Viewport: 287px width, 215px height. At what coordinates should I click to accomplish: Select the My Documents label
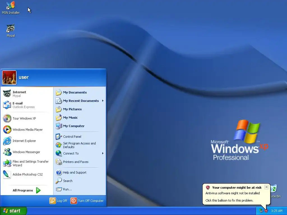[75, 92]
